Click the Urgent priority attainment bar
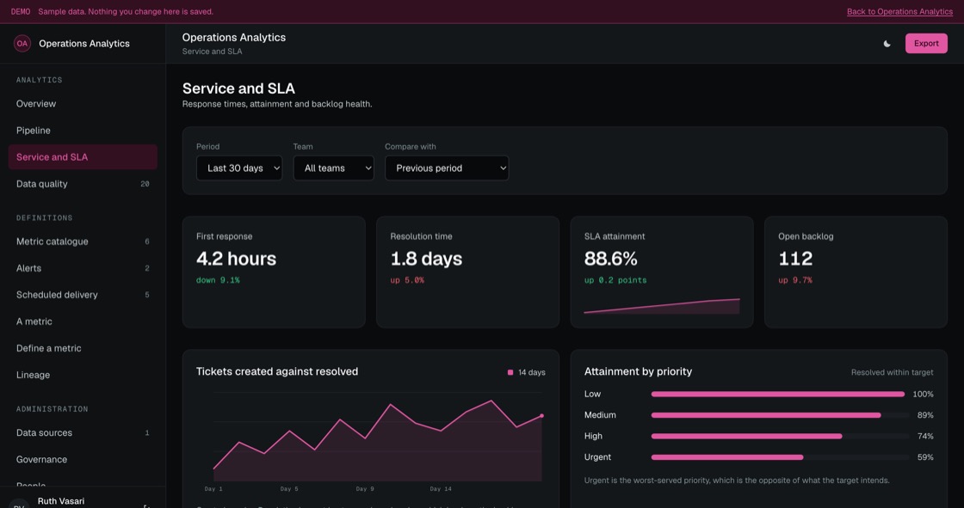This screenshot has height=508, width=964. [x=780, y=457]
